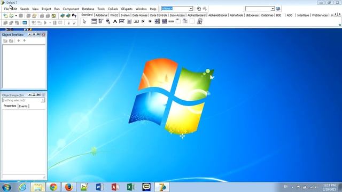Select the CheckBox component icon
The image size is (342, 192).
pos(143,21)
